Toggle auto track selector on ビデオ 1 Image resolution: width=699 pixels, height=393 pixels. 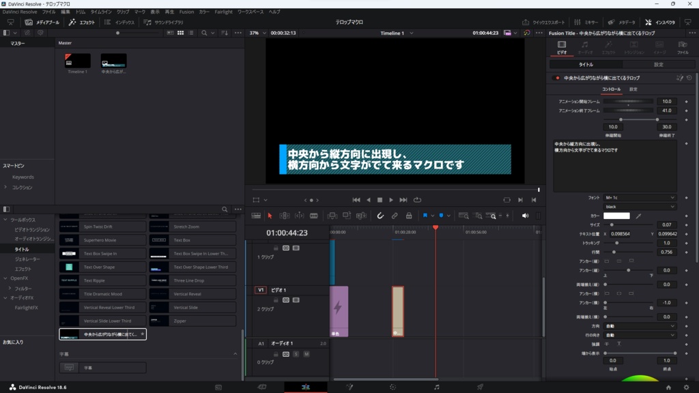point(286,300)
